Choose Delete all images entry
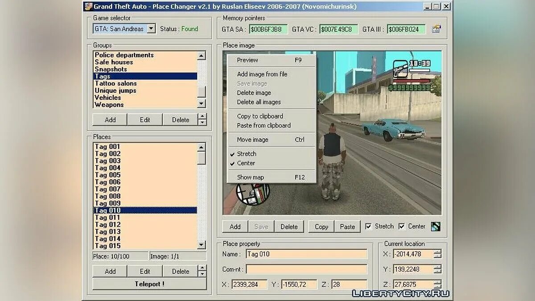The width and height of the screenshot is (535, 301). [x=271, y=102]
